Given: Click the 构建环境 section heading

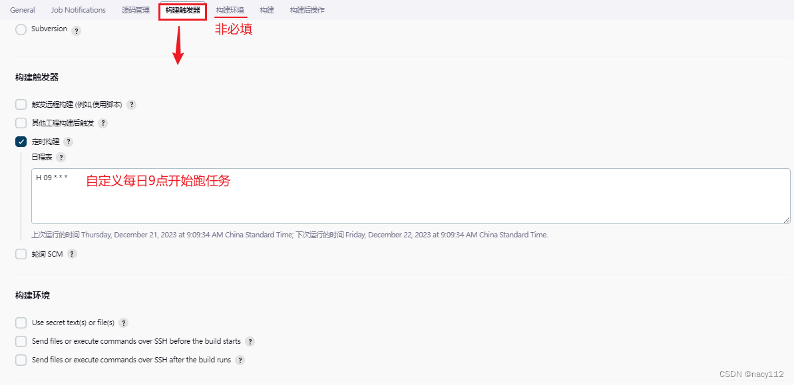Looking at the screenshot, I should point(33,296).
